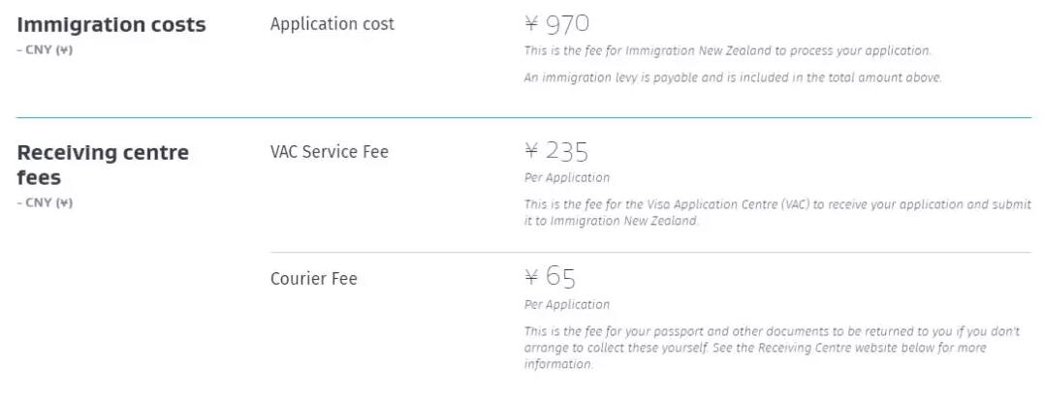Click the ¥ 65 amount

550,278
